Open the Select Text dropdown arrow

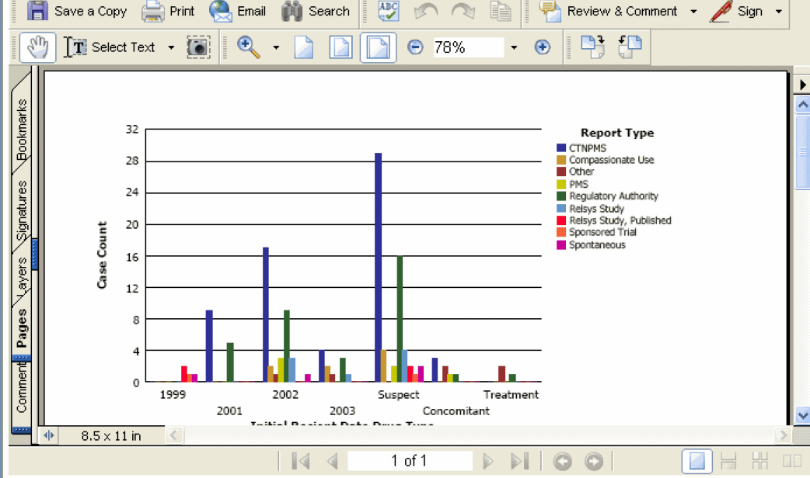point(171,48)
